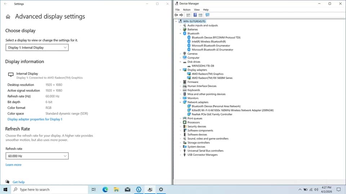Image resolution: width=346 pixels, height=194 pixels.
Task: Click the blue Help icon in Device Manager toolbar
Action: pyautogui.click(x=195, y=15)
